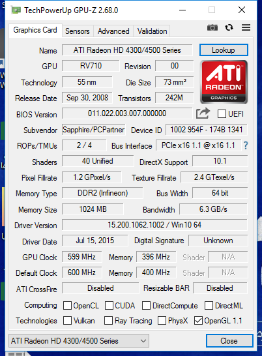
Task: Click the Bus Interface question mark
Action: [246, 145]
